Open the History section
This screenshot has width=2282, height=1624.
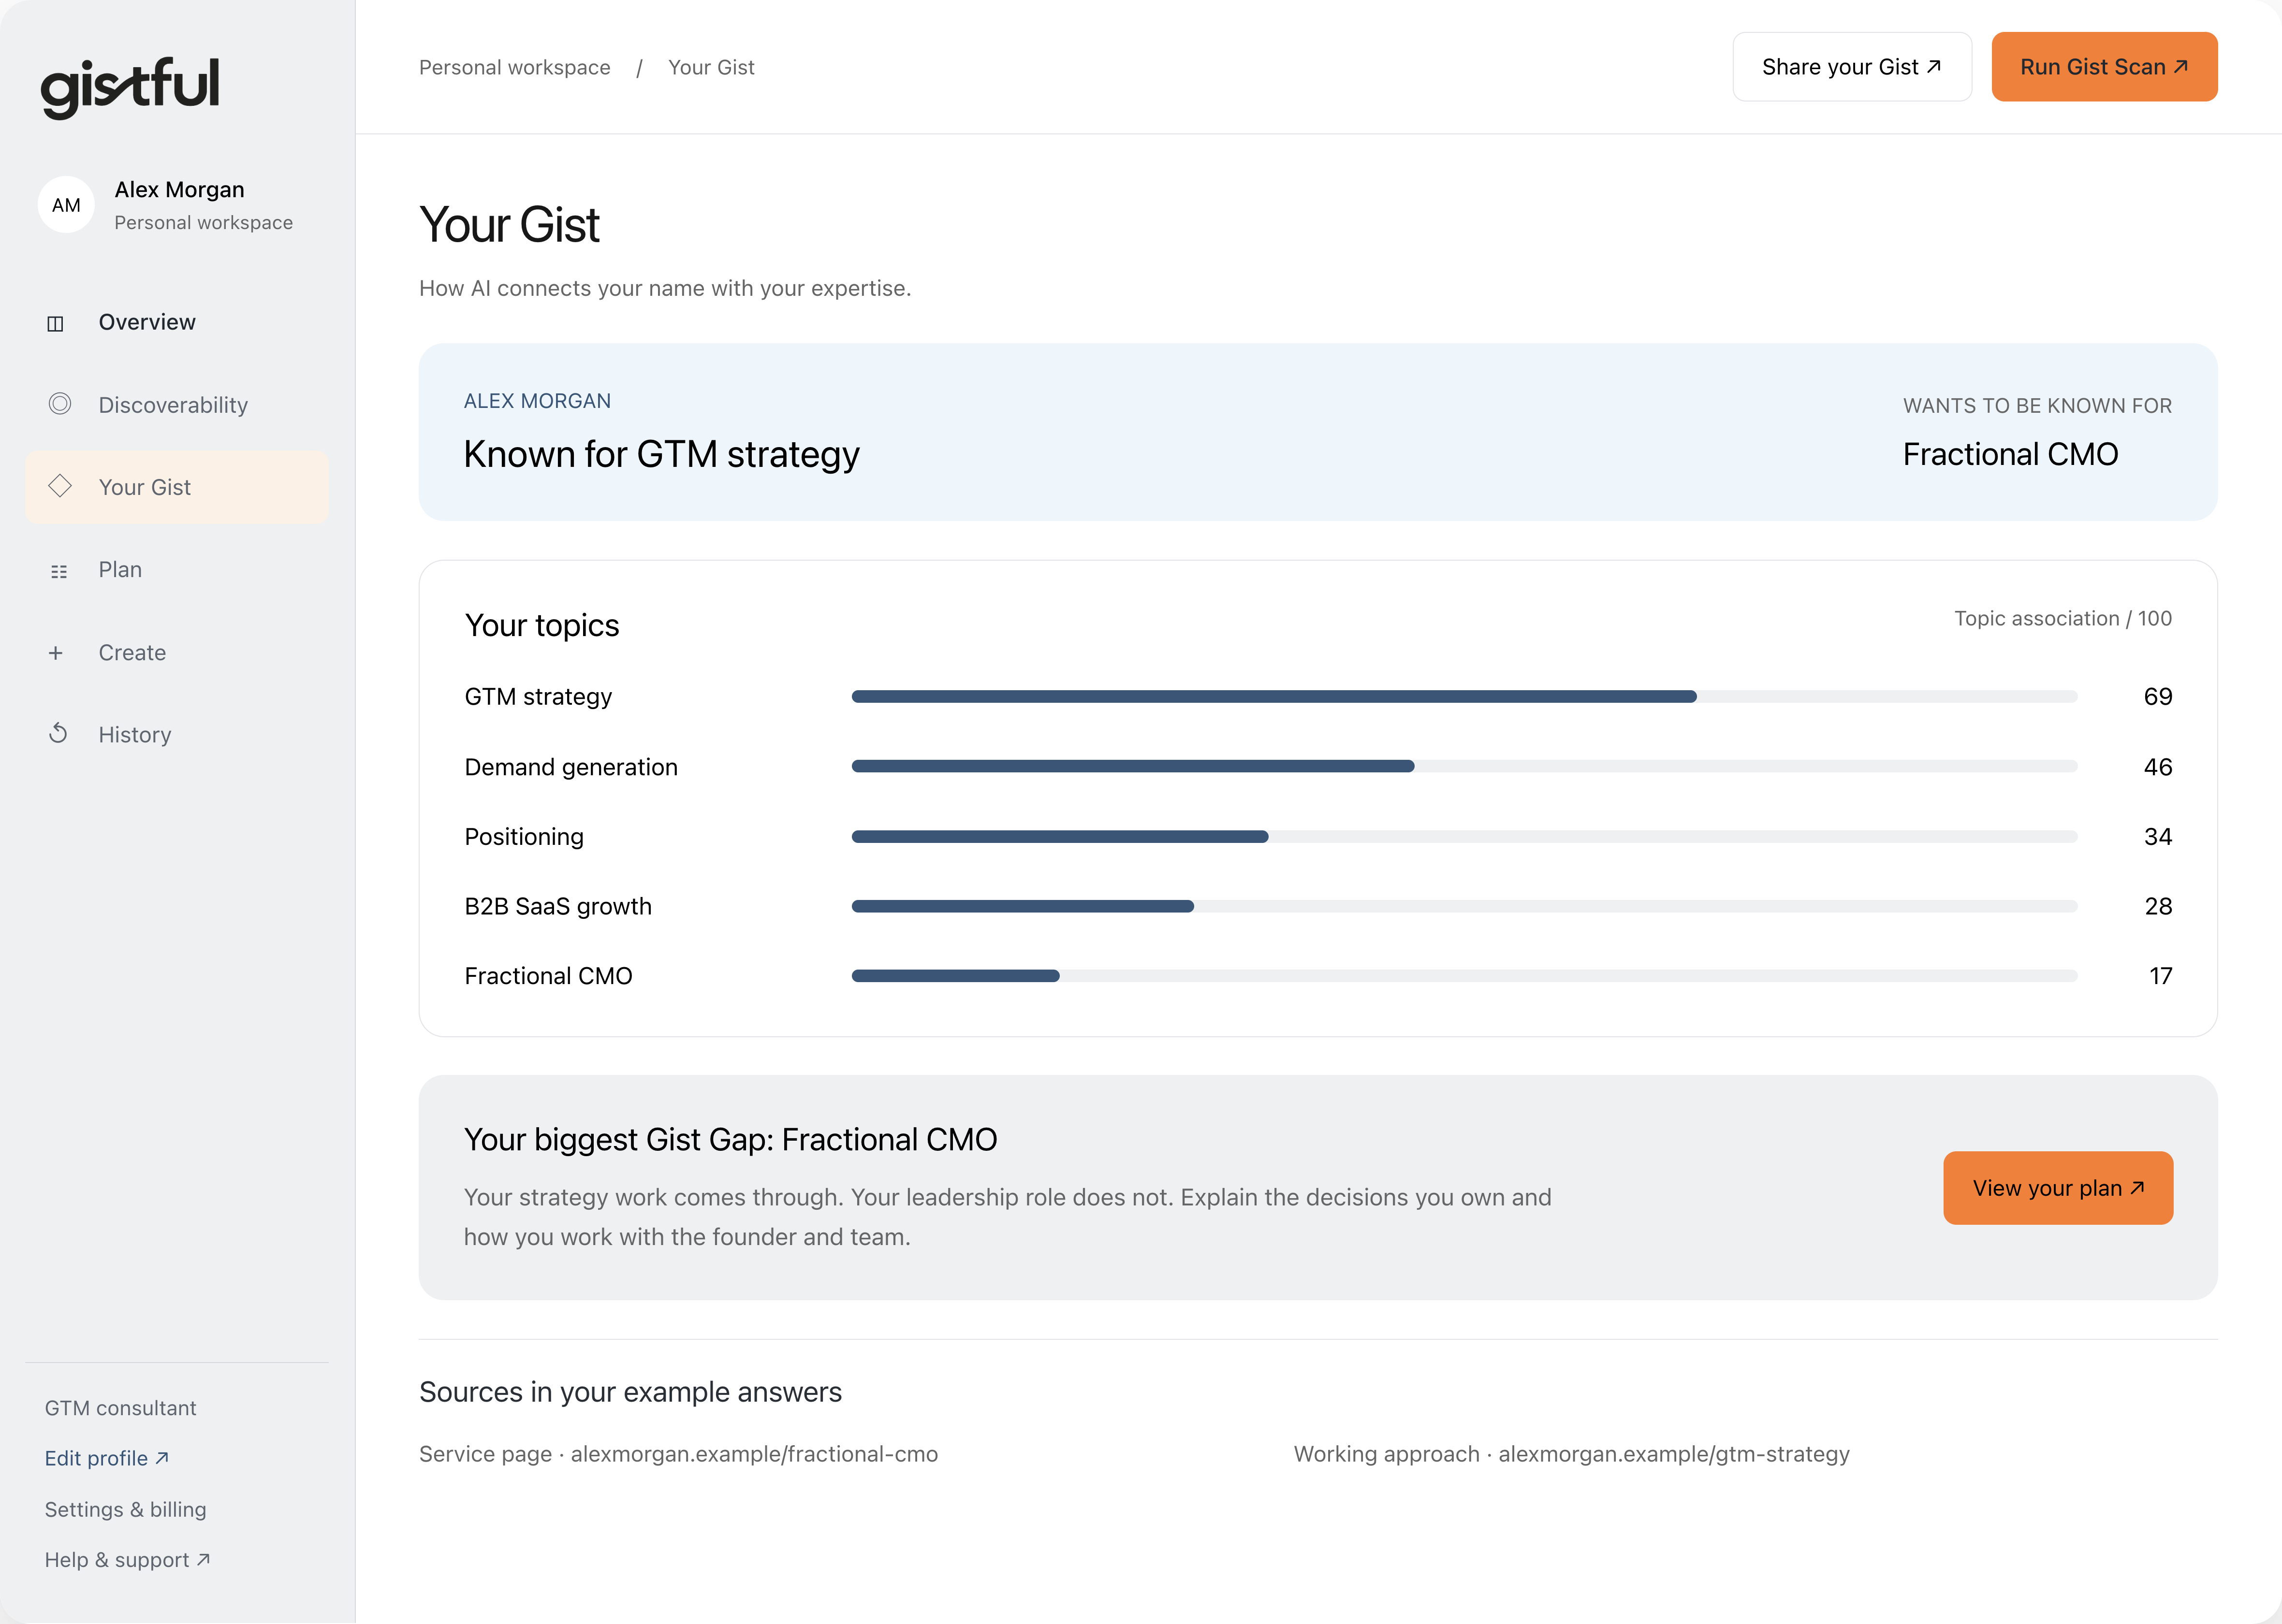[177, 735]
